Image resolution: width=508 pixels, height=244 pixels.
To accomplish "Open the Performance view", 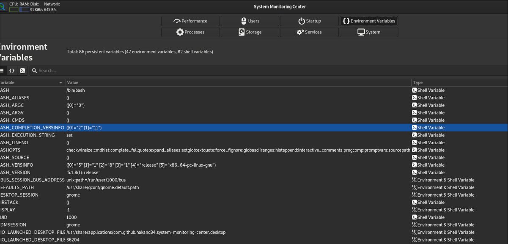I will point(190,21).
